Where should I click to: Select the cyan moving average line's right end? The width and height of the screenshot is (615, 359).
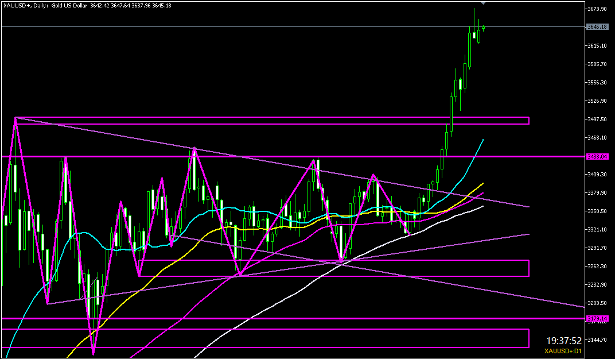tap(483, 140)
